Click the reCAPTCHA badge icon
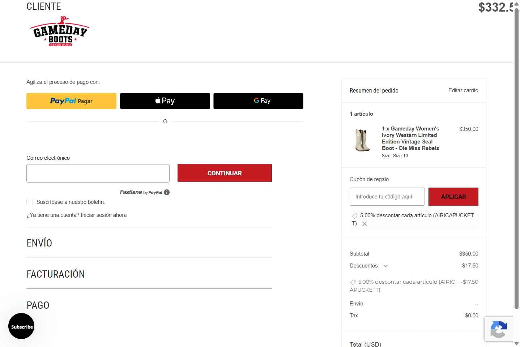The height and width of the screenshot is (347, 520). click(x=499, y=329)
